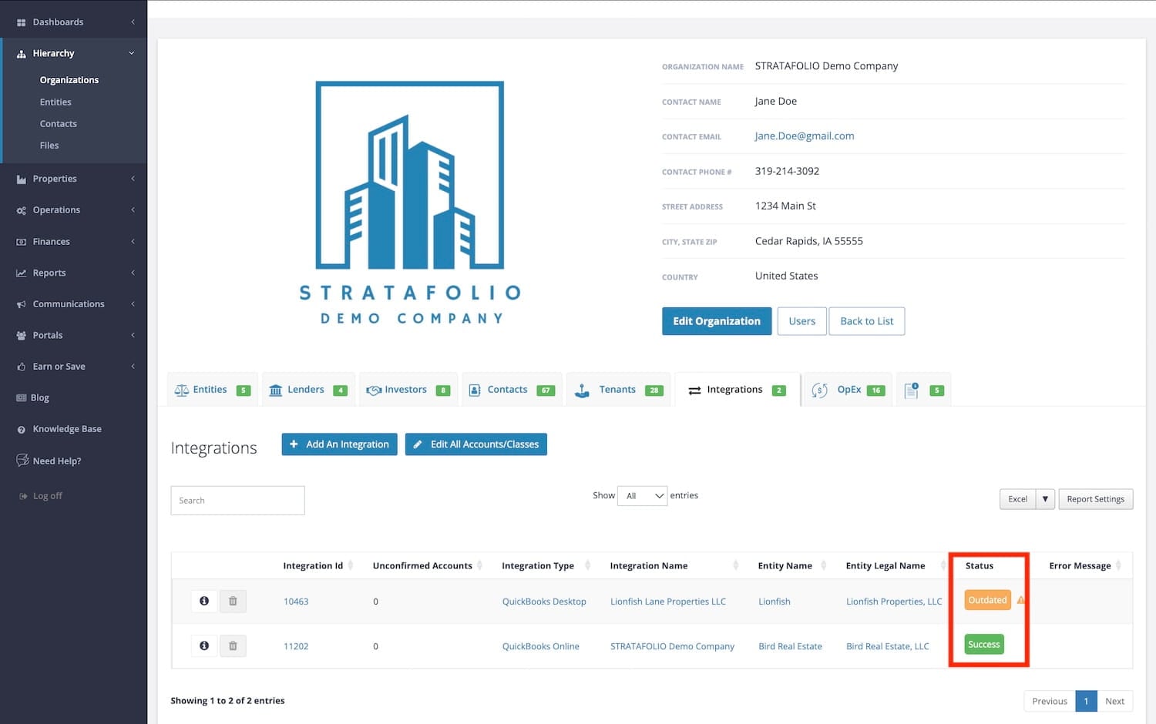Open the Show entries dropdown

(642, 496)
